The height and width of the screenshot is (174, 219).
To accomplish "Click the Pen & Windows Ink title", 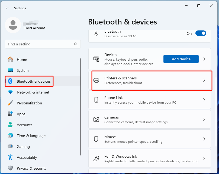I will click(121, 156).
